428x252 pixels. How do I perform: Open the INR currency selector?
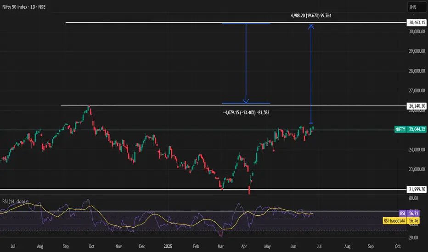pos(417,7)
